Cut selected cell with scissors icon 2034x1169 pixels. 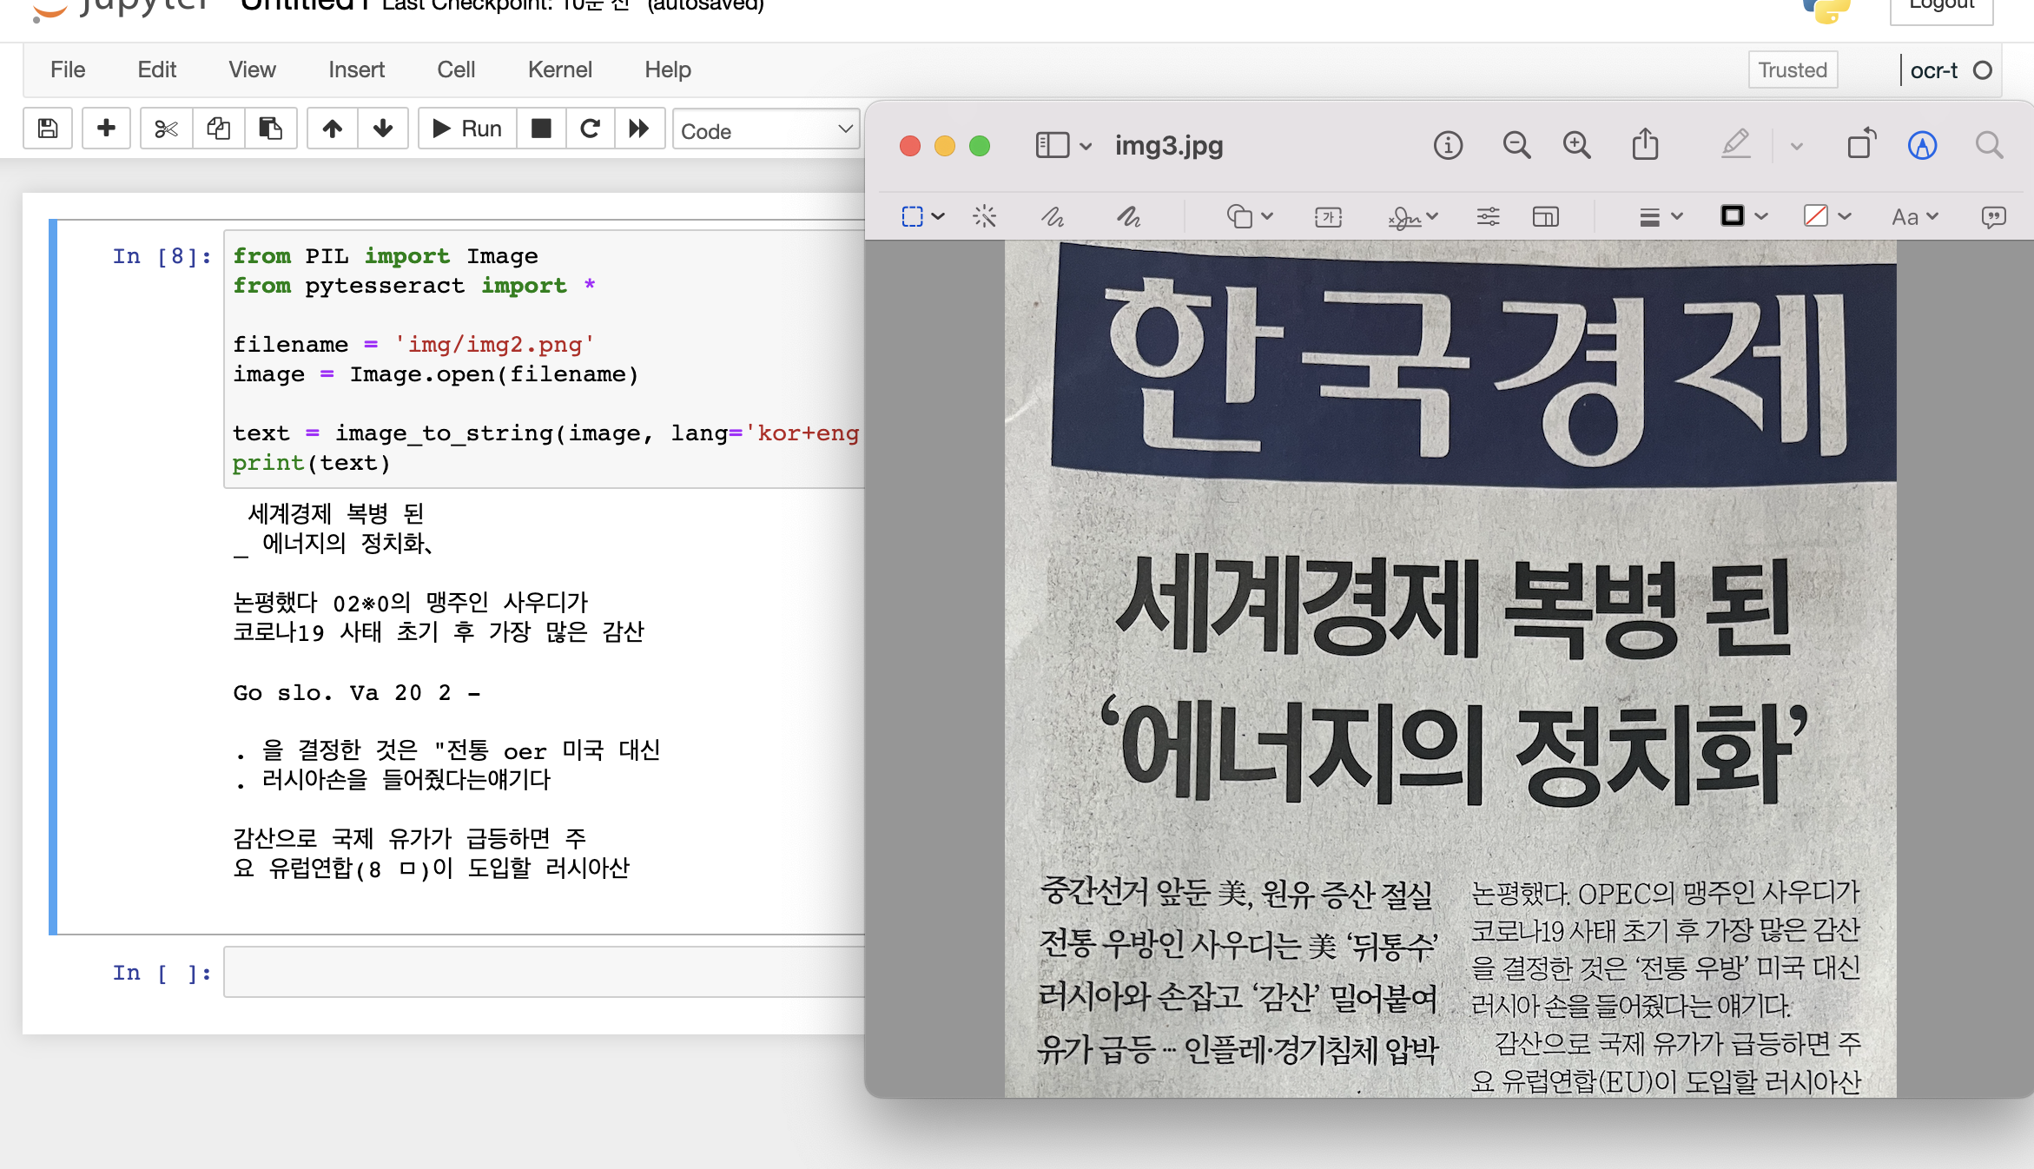(165, 129)
